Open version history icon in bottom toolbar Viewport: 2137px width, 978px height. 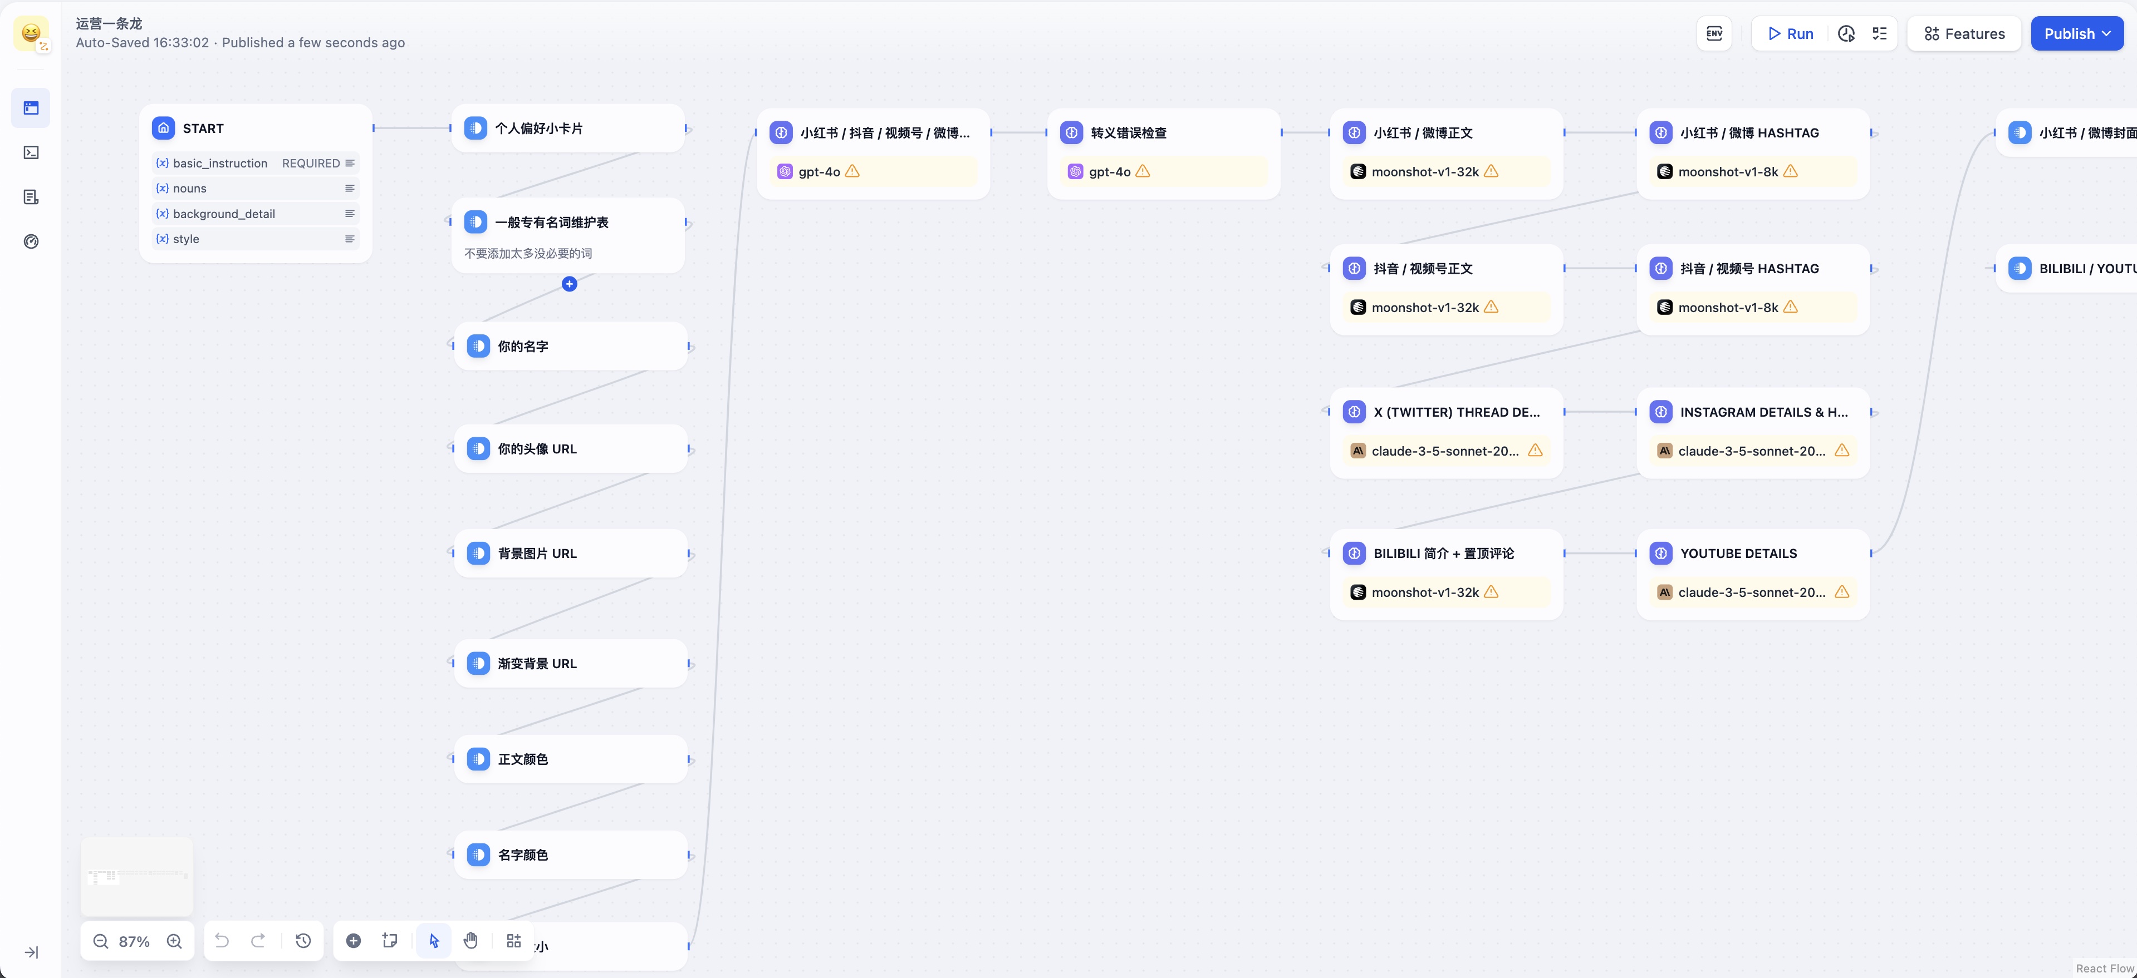click(x=303, y=941)
